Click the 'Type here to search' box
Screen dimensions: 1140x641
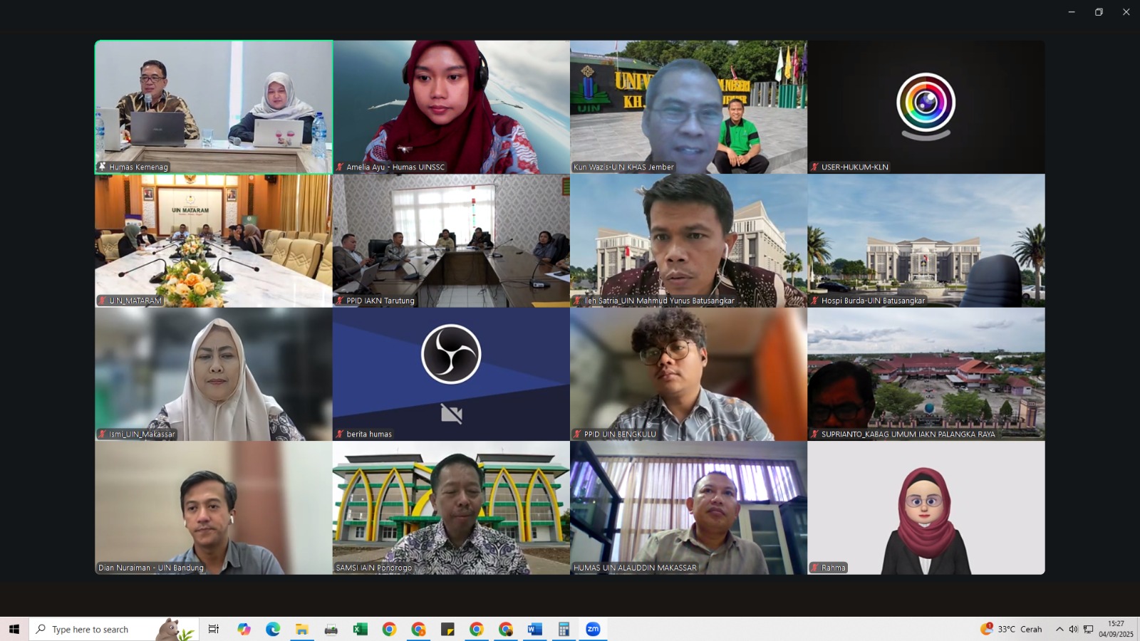[x=100, y=629]
